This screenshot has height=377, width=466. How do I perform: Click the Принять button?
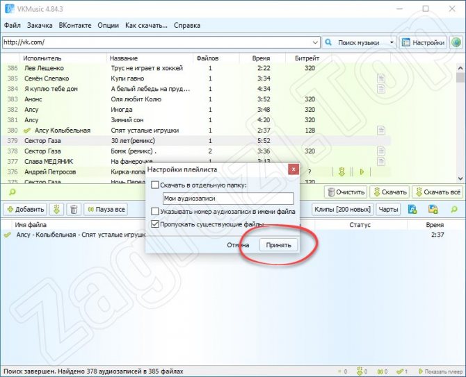[278, 245]
